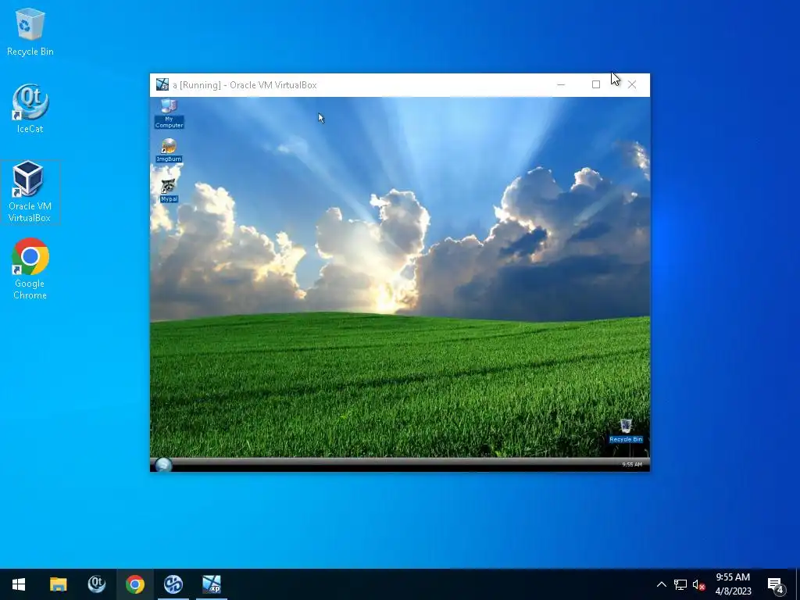Open the Windows Start menu
The width and height of the screenshot is (800, 600).
19,584
